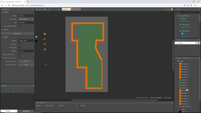Click the Redo arrow icon
The width and height of the screenshot is (201, 113).
53,9
